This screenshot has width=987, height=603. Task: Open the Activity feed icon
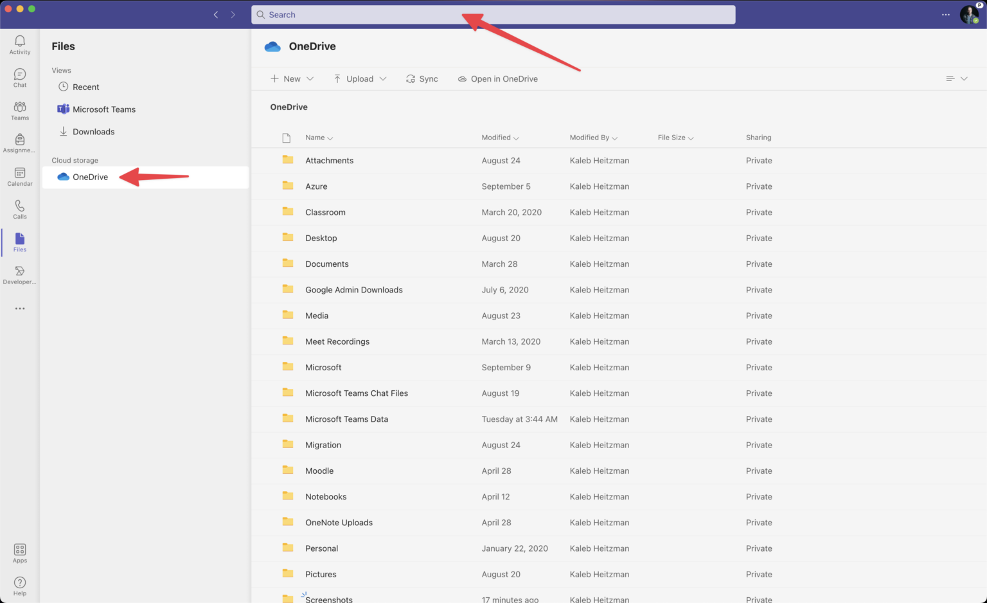point(19,44)
